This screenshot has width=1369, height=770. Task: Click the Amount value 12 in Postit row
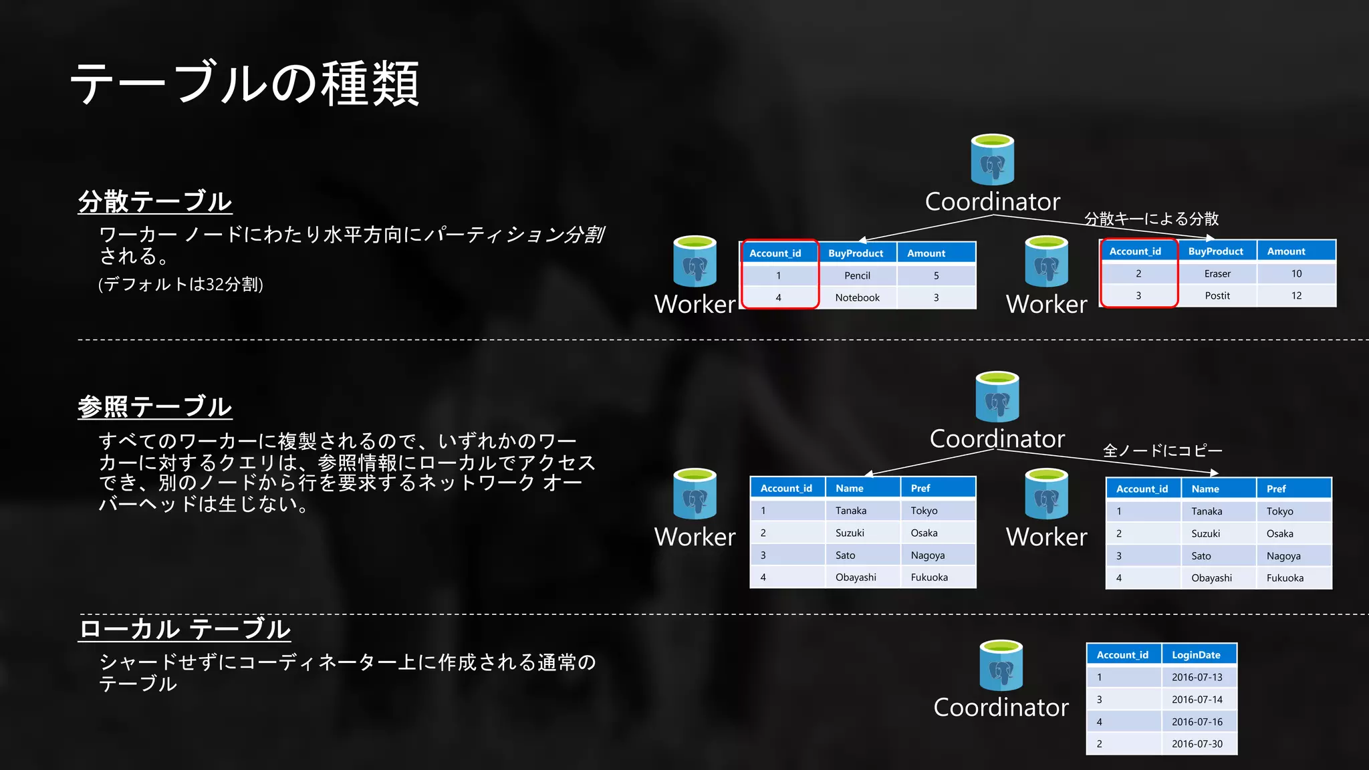click(1296, 295)
